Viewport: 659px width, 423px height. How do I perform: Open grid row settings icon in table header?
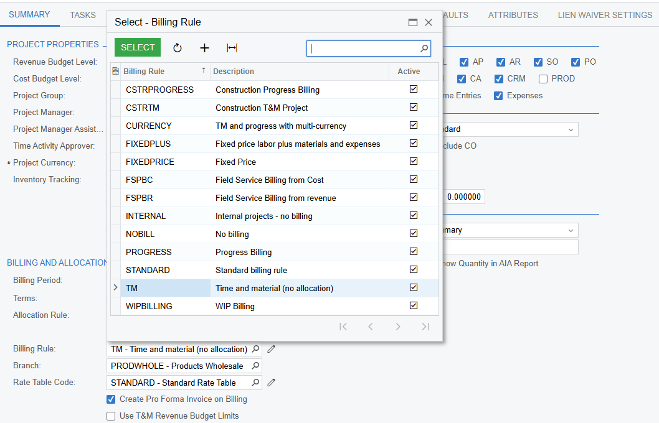click(116, 71)
